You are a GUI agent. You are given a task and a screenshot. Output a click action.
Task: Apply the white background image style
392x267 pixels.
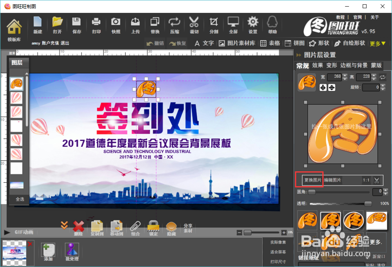[x=376, y=220]
